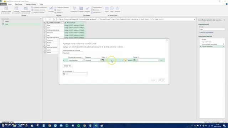Click the Agregar regla button
228x128 pixels.
point(67,66)
